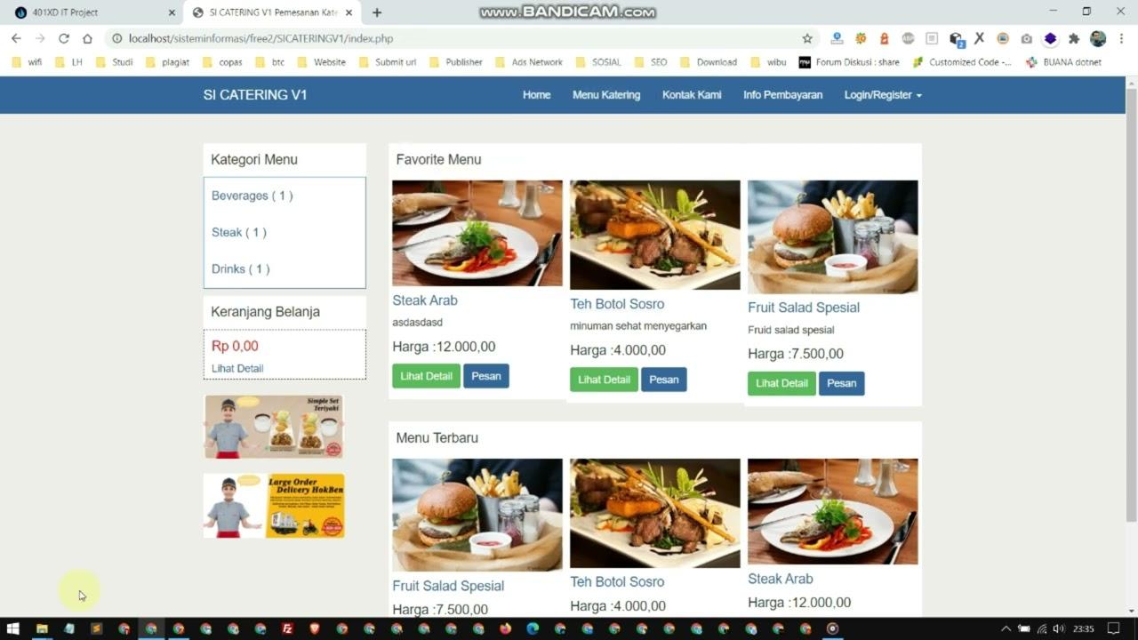
Task: Open a new browser tab
Action: [x=377, y=12]
